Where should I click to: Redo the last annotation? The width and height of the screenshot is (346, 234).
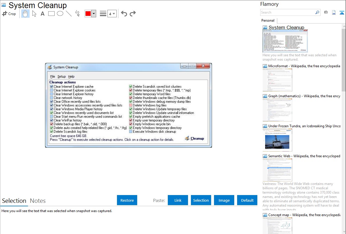(133, 14)
